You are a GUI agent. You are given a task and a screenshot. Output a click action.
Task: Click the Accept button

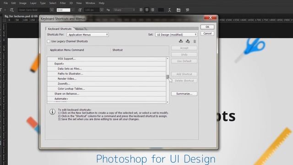pyautogui.click(x=184, y=48)
